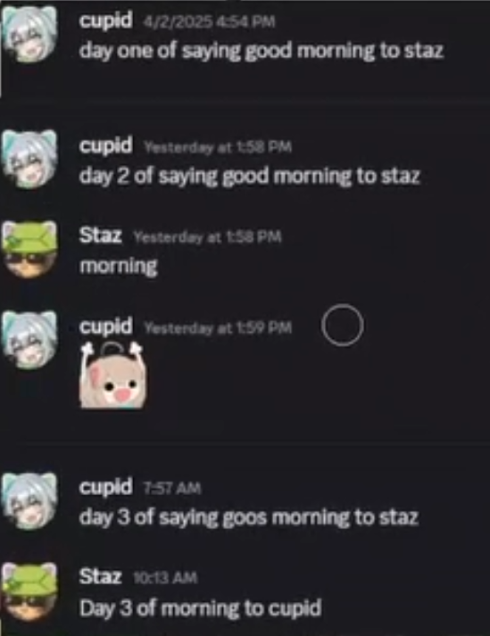Screen dimensions: 490x636
Task: Click the Staz username on the 10:13 AM message
Action: pos(100,576)
